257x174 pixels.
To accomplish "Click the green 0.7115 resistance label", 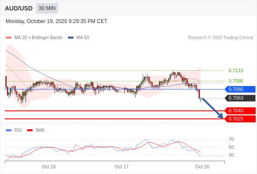I will click(x=236, y=71).
